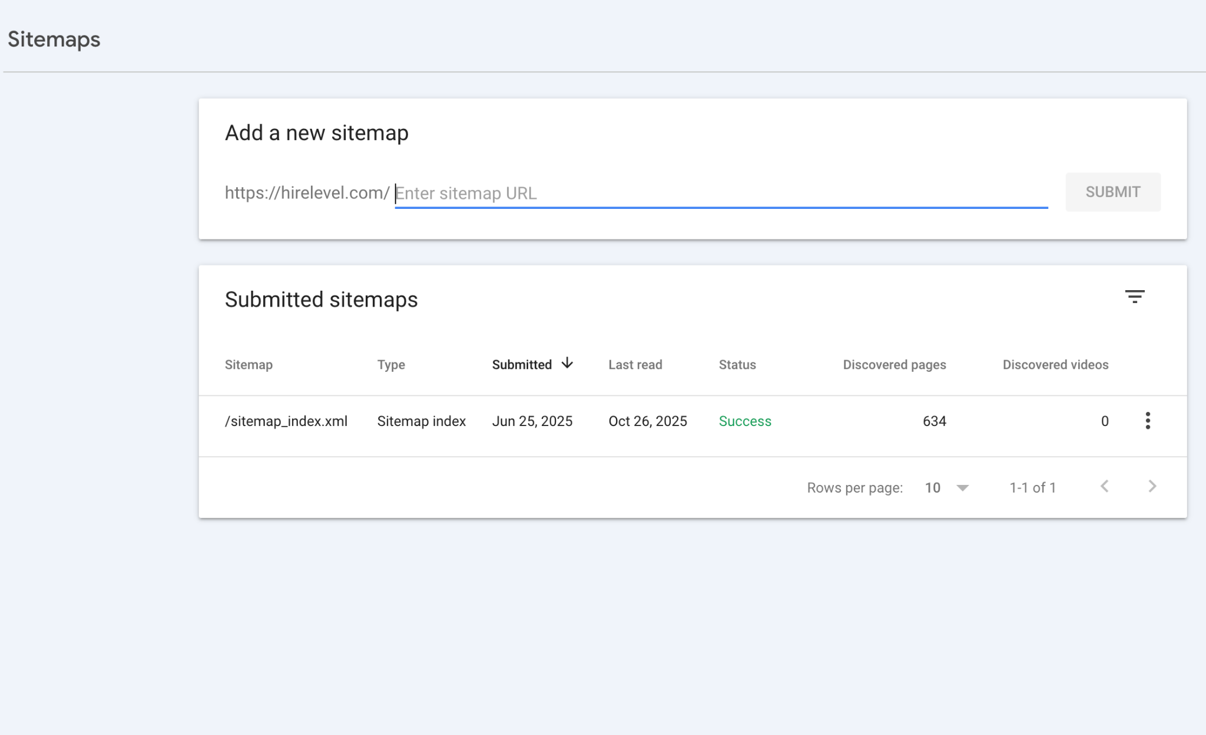Click the rows per page value 10
Image resolution: width=1206 pixels, height=735 pixels.
[x=932, y=488]
